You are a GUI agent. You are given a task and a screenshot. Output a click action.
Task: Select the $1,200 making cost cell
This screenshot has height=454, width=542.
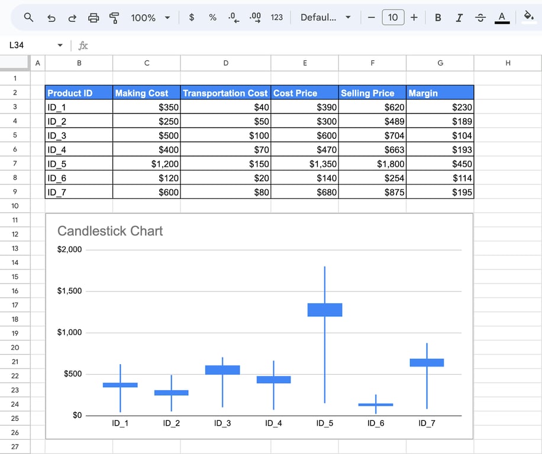[147, 164]
